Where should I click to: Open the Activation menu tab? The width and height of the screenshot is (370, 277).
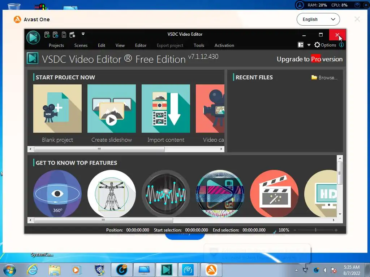[224, 45]
